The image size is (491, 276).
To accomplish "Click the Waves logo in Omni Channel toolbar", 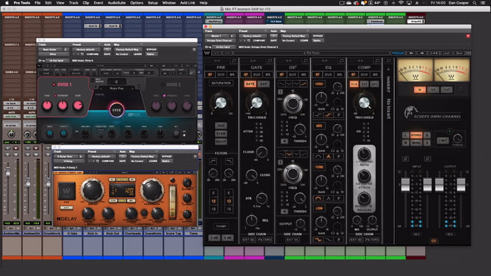I will [207, 53].
